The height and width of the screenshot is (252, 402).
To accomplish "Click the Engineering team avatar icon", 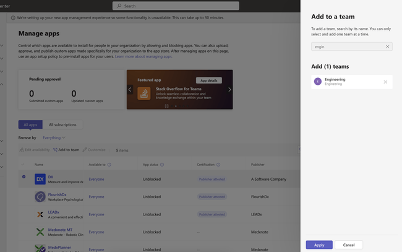I will pos(318,81).
